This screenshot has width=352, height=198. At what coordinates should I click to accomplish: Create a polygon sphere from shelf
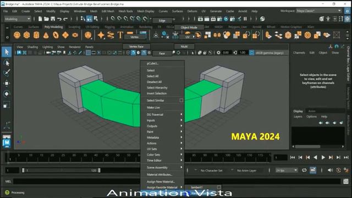17,35
